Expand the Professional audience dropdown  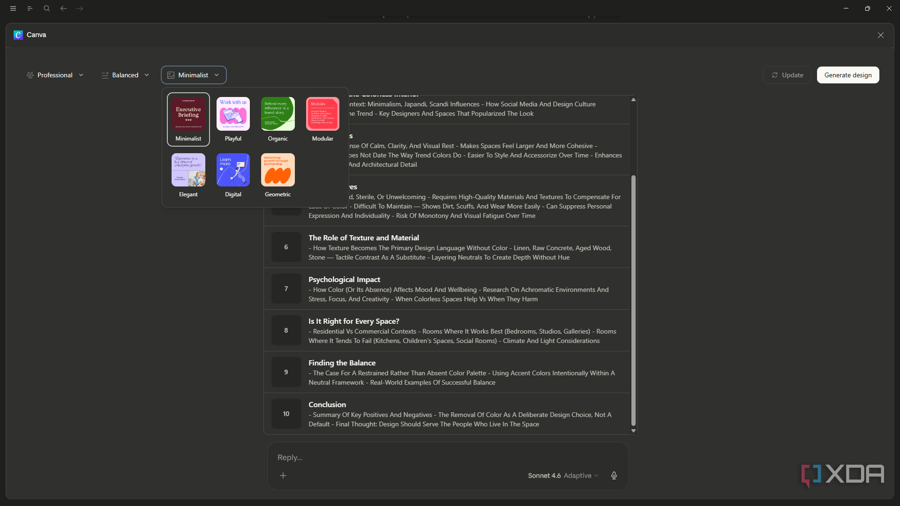pos(55,75)
